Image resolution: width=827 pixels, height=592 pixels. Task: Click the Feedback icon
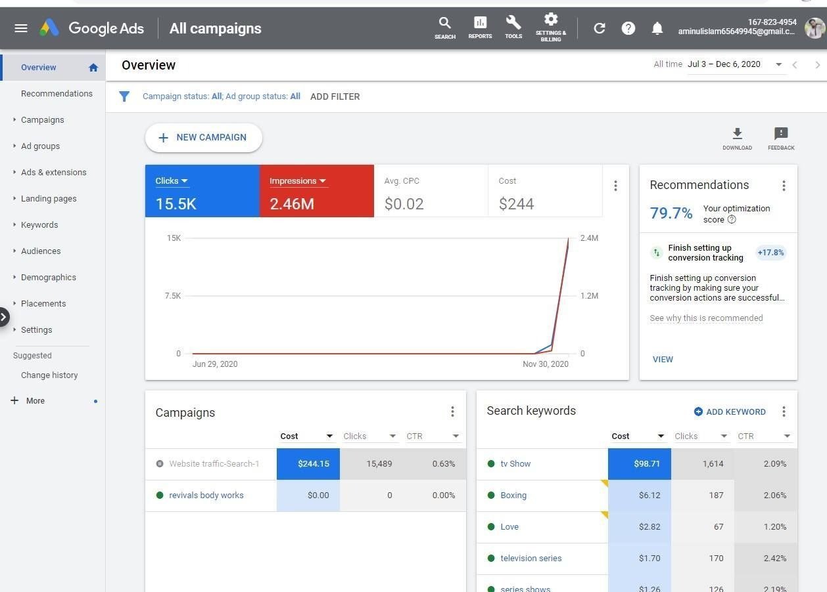point(781,134)
